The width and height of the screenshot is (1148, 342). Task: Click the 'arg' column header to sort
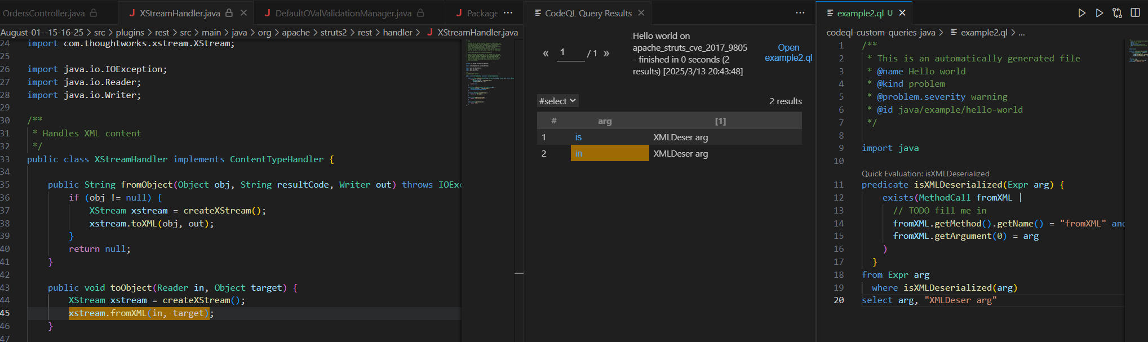tap(604, 121)
